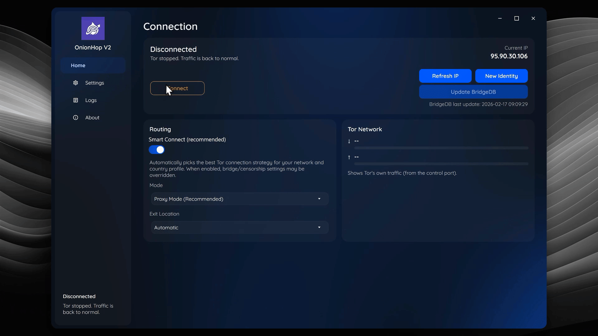Go to the Home menu item
This screenshot has width=598, height=336.
[x=78, y=65]
